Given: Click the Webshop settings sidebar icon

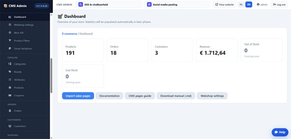Looking at the screenshot, I should click(10, 25).
